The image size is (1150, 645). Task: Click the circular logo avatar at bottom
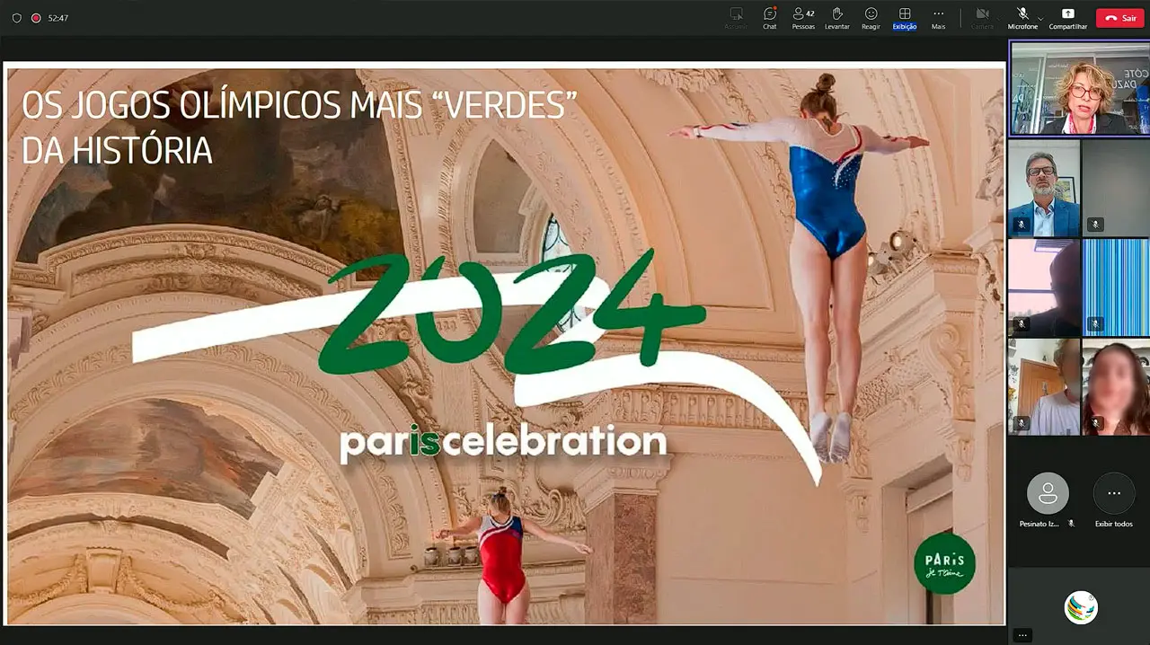[x=1081, y=607]
